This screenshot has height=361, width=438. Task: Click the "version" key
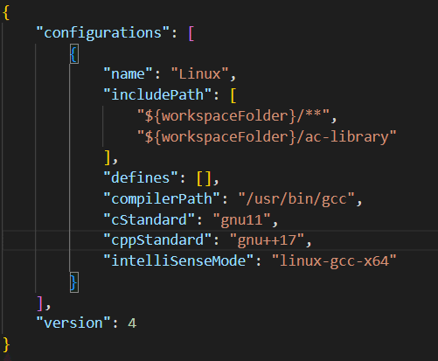point(73,323)
